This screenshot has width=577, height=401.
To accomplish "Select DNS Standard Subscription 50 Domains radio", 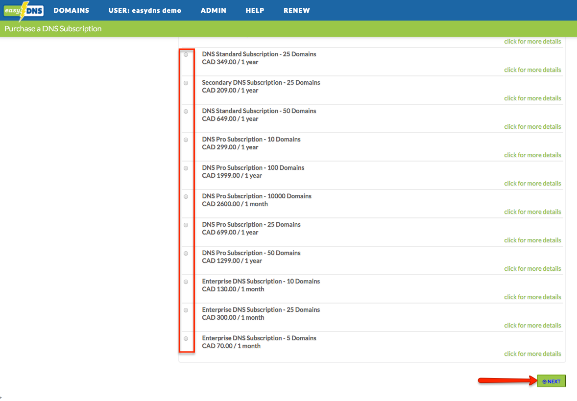I will click(x=186, y=112).
